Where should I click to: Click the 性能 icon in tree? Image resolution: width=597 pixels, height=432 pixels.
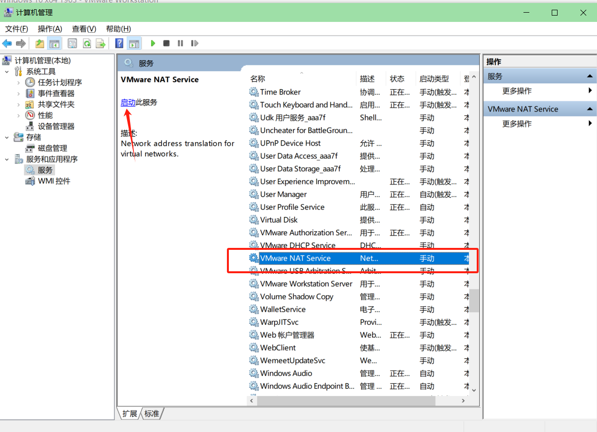coord(30,115)
